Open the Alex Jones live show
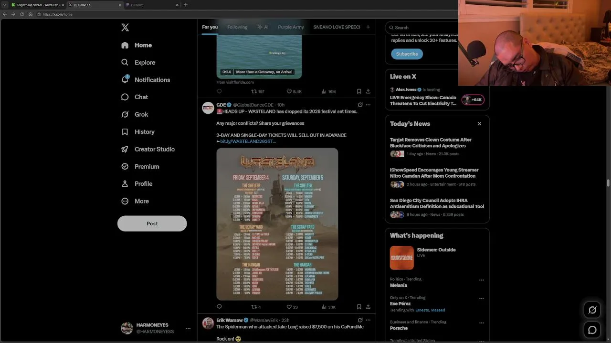Screen dimensions: 611x343 (437, 97)
